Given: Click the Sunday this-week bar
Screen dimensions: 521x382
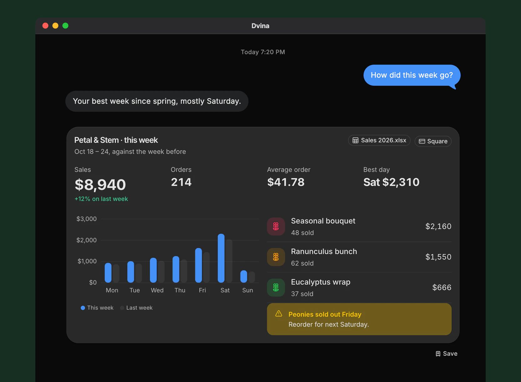Looking at the screenshot, I should click(x=244, y=276).
